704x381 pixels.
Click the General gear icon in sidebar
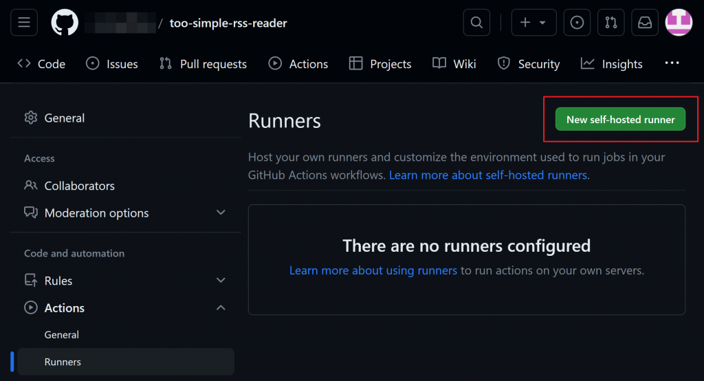[x=30, y=118]
